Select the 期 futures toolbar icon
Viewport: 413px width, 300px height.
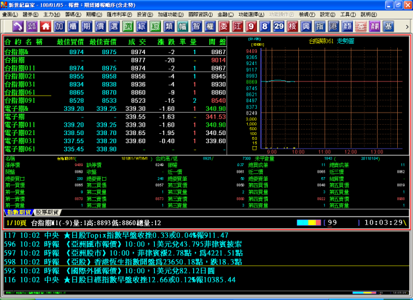87,26
